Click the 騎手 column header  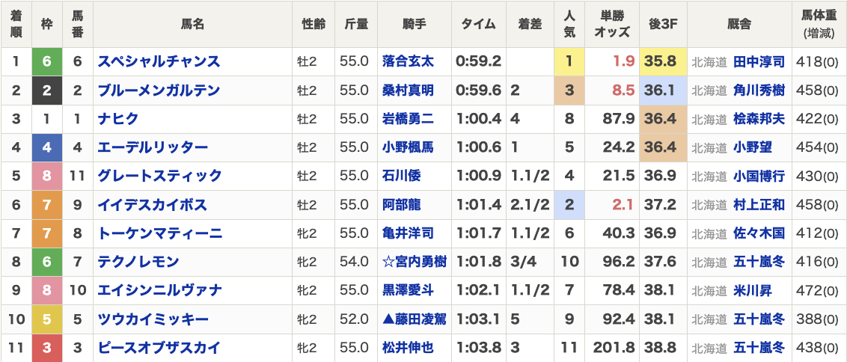(x=415, y=25)
